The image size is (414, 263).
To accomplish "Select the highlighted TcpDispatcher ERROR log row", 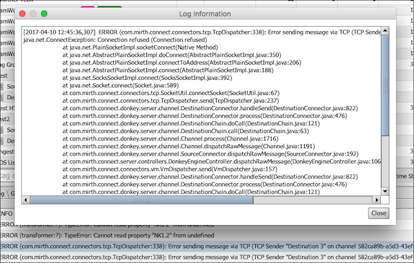I will [x=207, y=246].
